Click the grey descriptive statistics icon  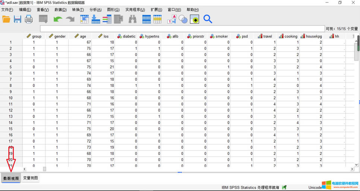click(119, 19)
